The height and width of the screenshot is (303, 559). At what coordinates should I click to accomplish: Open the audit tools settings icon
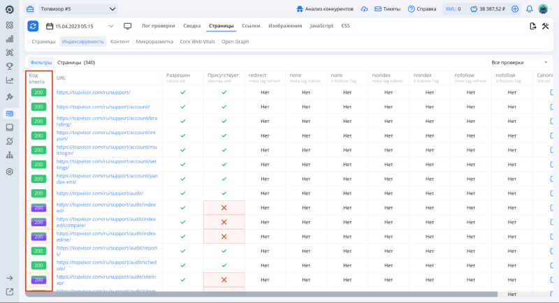[x=546, y=26]
